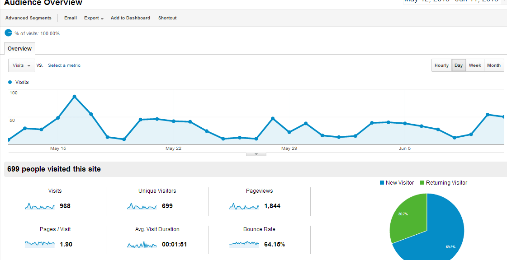Click the Unique Visitors sparkline icon

[x=142, y=206]
